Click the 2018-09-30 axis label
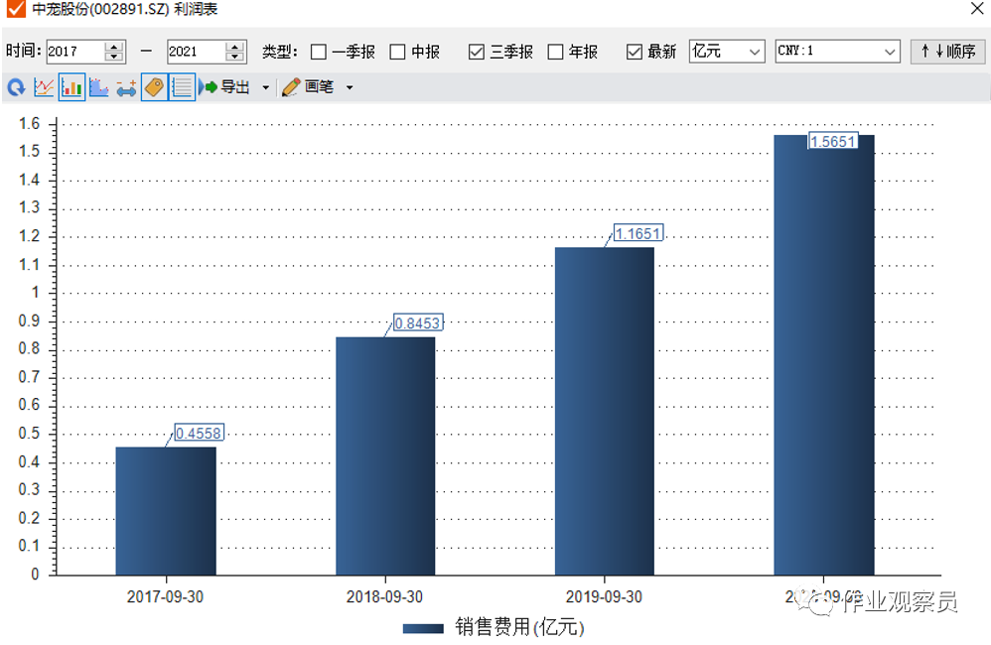The image size is (991, 645). 384,596
